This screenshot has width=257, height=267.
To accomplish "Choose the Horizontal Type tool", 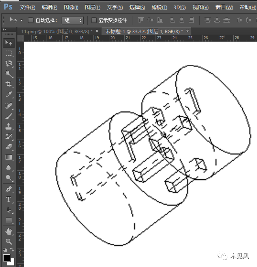I will tap(9, 199).
